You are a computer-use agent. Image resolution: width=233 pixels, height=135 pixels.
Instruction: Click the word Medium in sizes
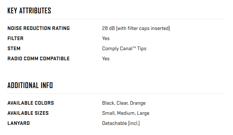pos(126,113)
